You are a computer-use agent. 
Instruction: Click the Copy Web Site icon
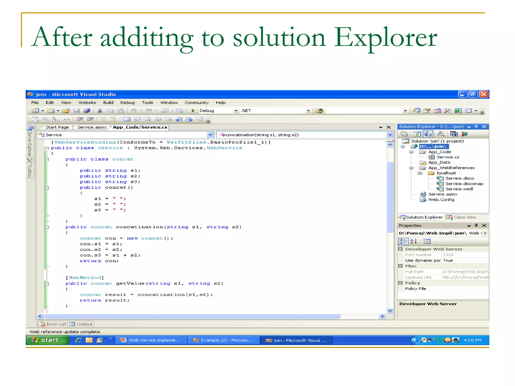[454, 134]
